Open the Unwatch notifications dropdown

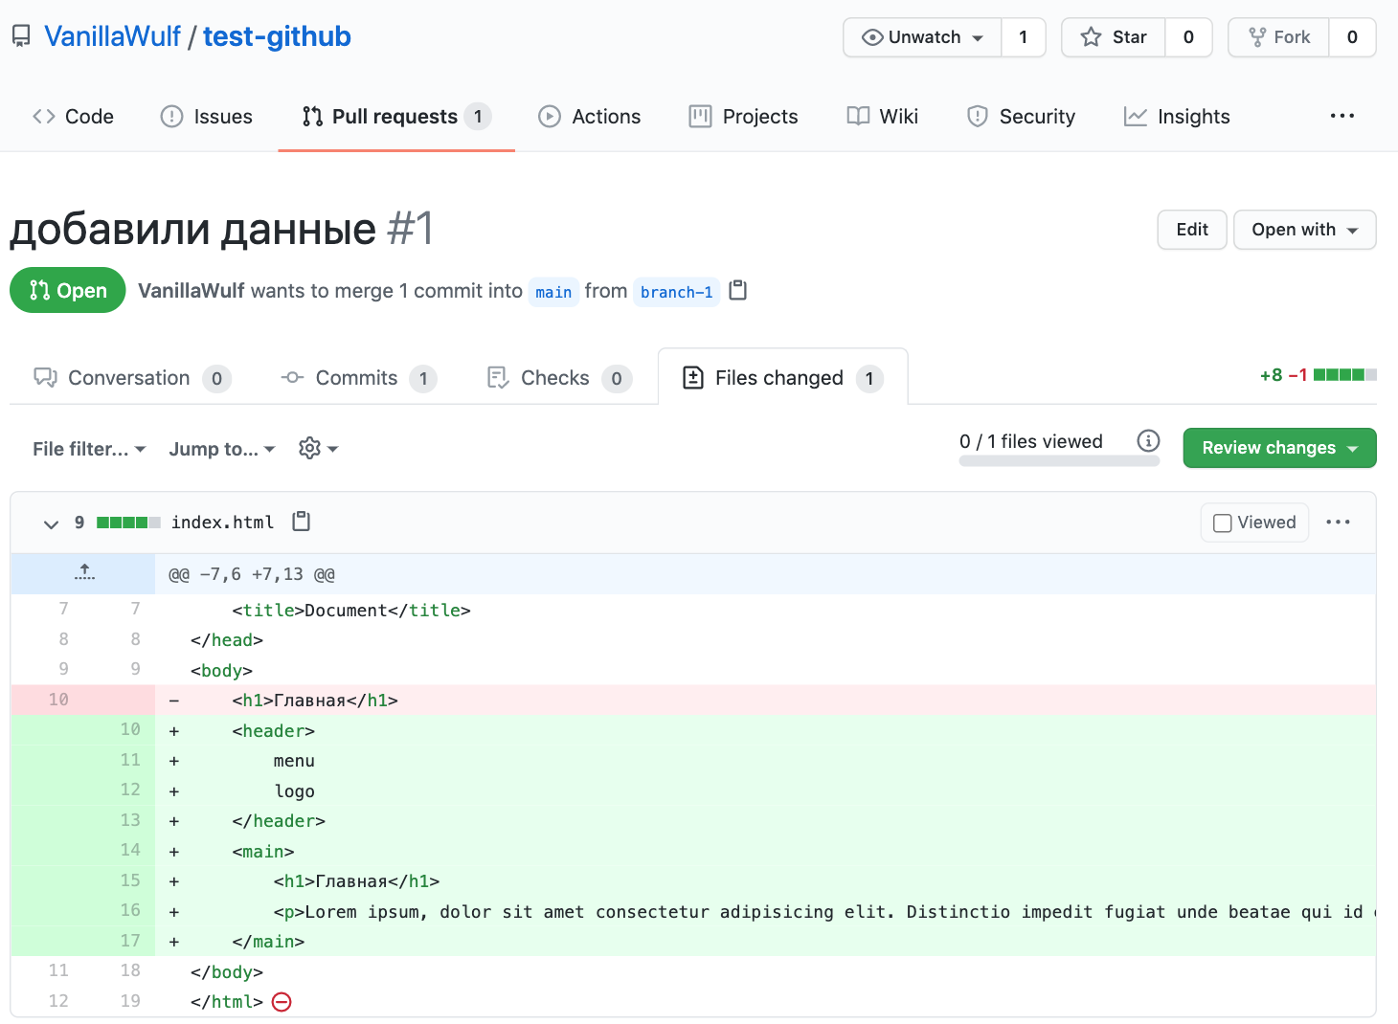point(922,37)
